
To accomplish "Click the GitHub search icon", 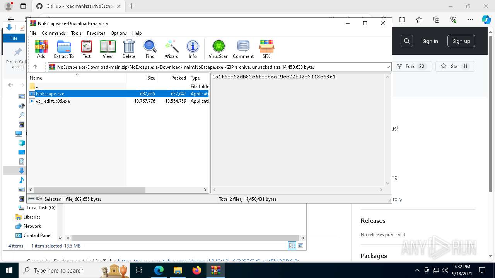I will coord(407,41).
